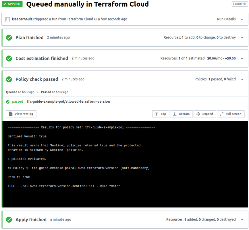Click the Policy check passed green check icon
Screen dimensions: 249x230
pos(9,79)
